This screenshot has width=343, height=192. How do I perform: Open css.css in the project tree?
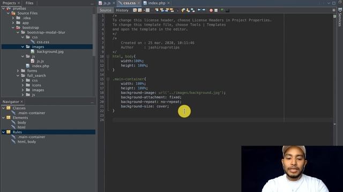43,42
